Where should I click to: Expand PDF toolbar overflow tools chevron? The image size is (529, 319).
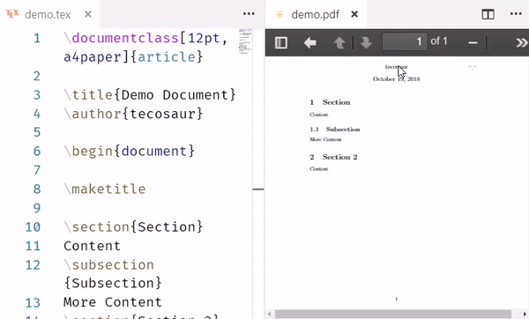click(522, 43)
